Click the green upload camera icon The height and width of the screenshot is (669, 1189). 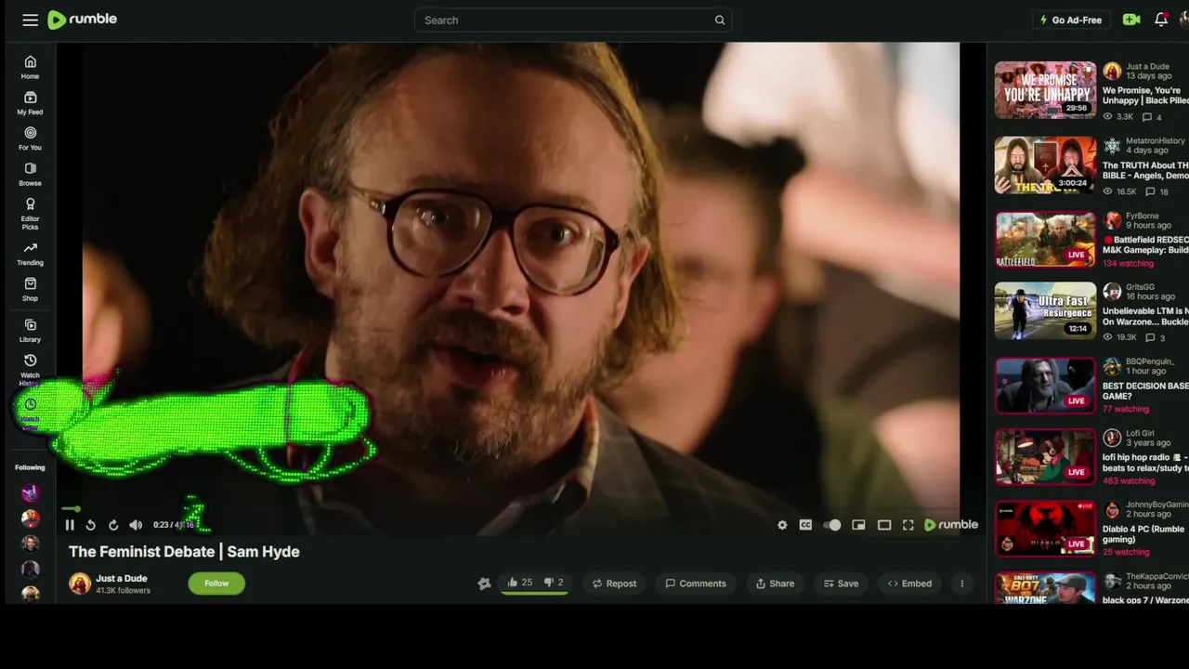pos(1131,20)
